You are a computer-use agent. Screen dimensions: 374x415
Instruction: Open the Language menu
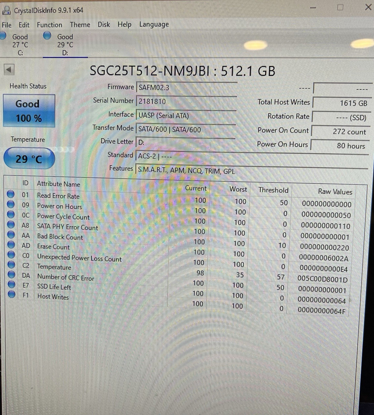(154, 24)
